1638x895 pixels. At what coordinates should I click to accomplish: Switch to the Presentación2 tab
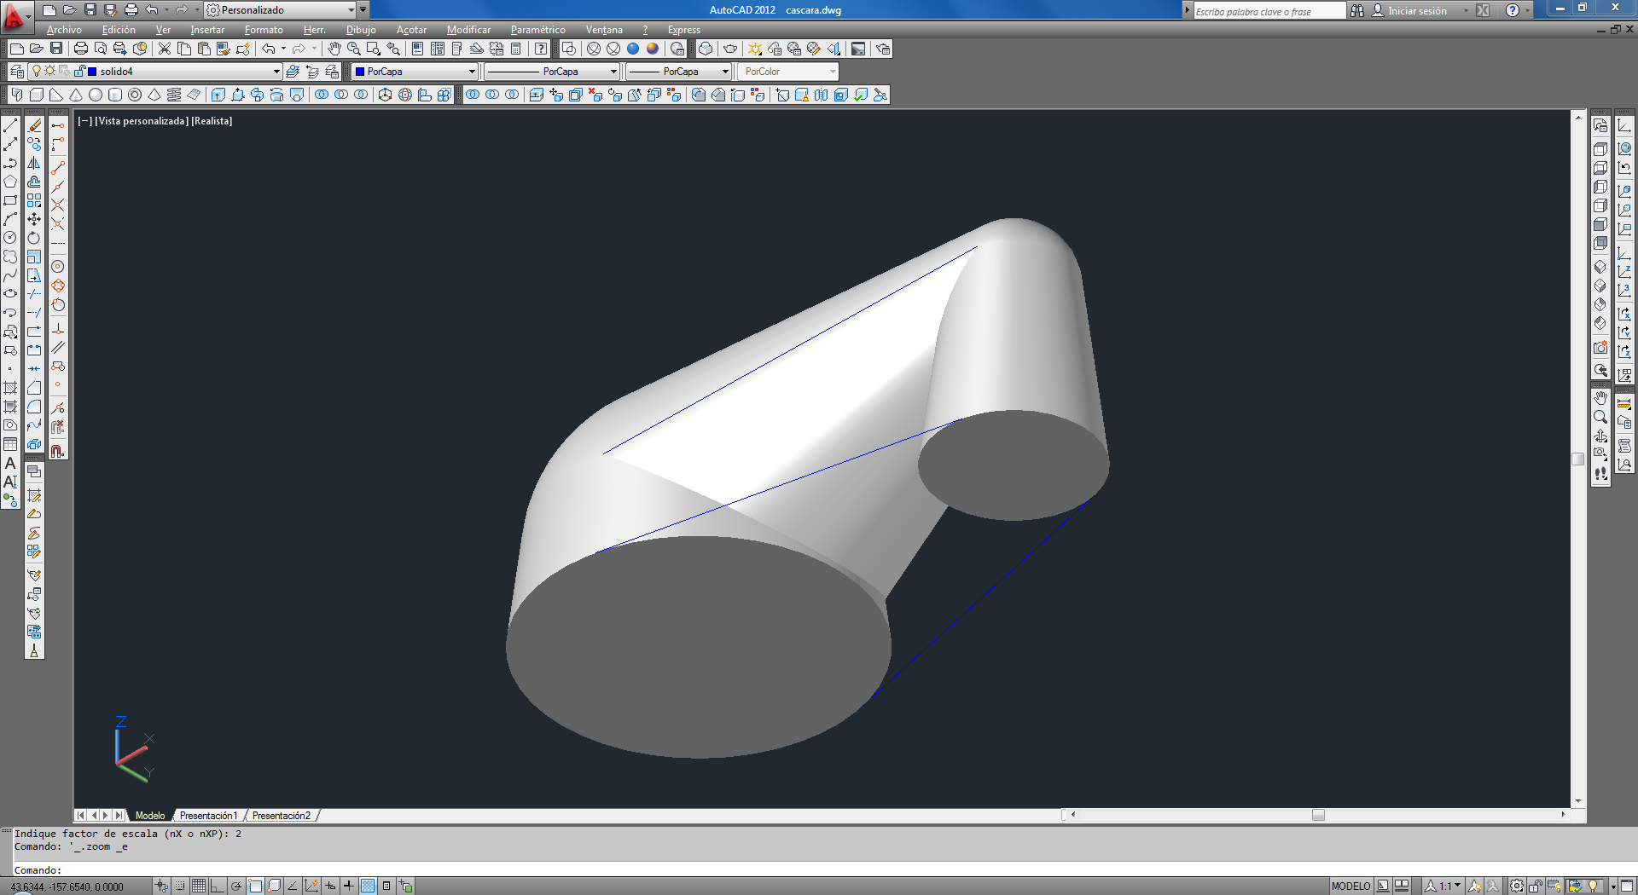[x=282, y=816]
